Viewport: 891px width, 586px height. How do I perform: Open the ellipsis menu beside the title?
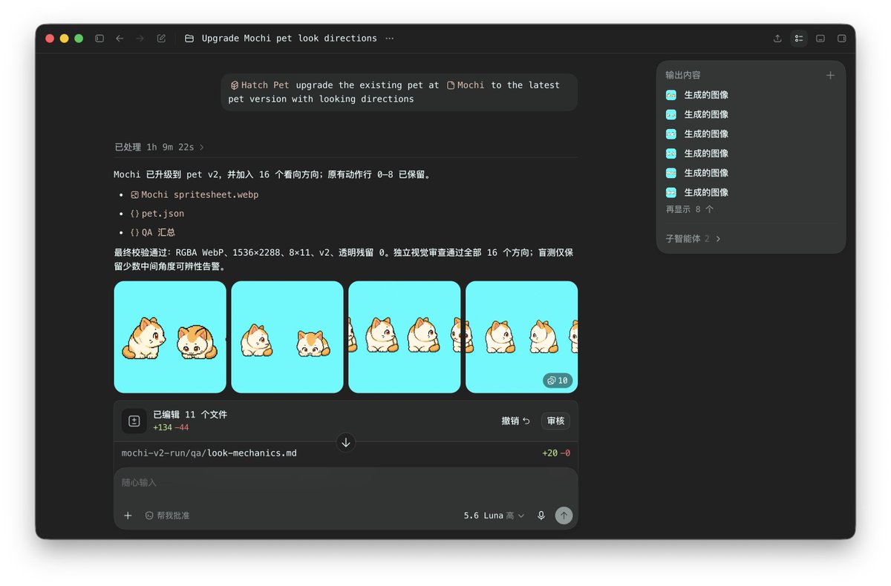click(x=390, y=39)
